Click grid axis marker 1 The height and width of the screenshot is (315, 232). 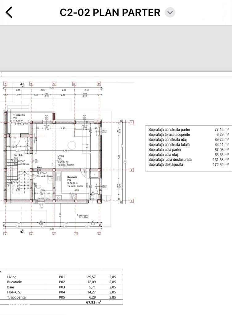click(x=132, y=122)
